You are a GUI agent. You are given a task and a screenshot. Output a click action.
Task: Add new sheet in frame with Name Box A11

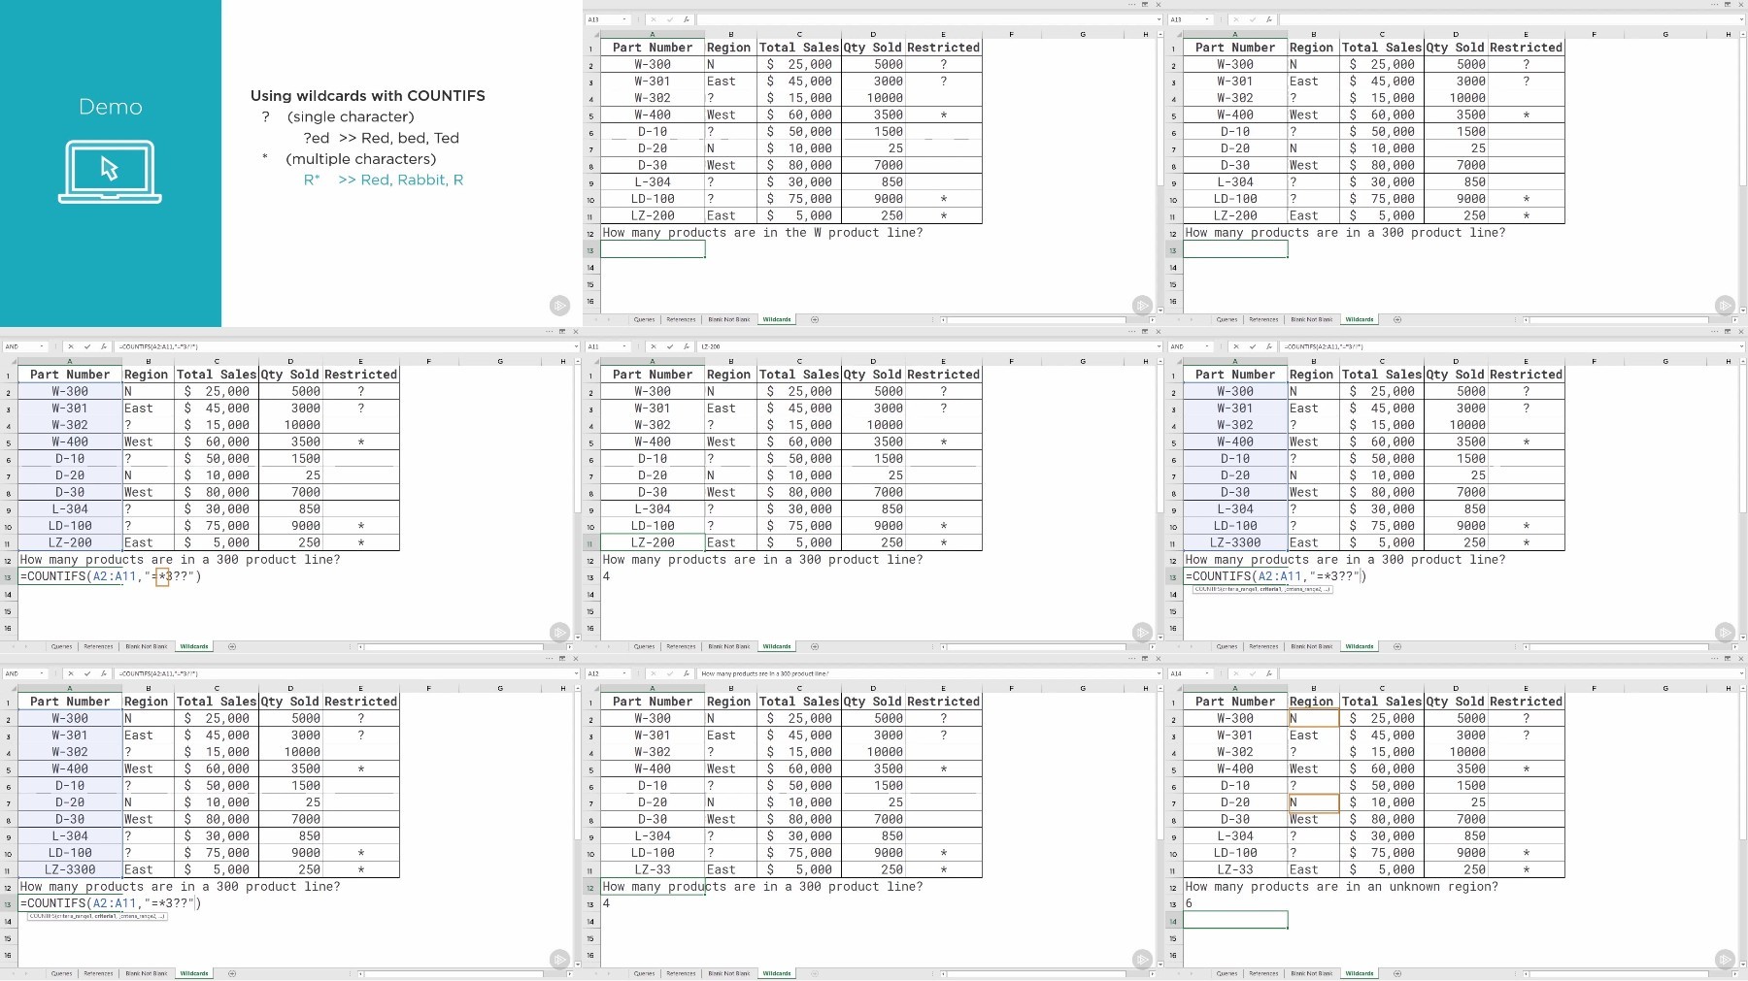click(x=814, y=646)
